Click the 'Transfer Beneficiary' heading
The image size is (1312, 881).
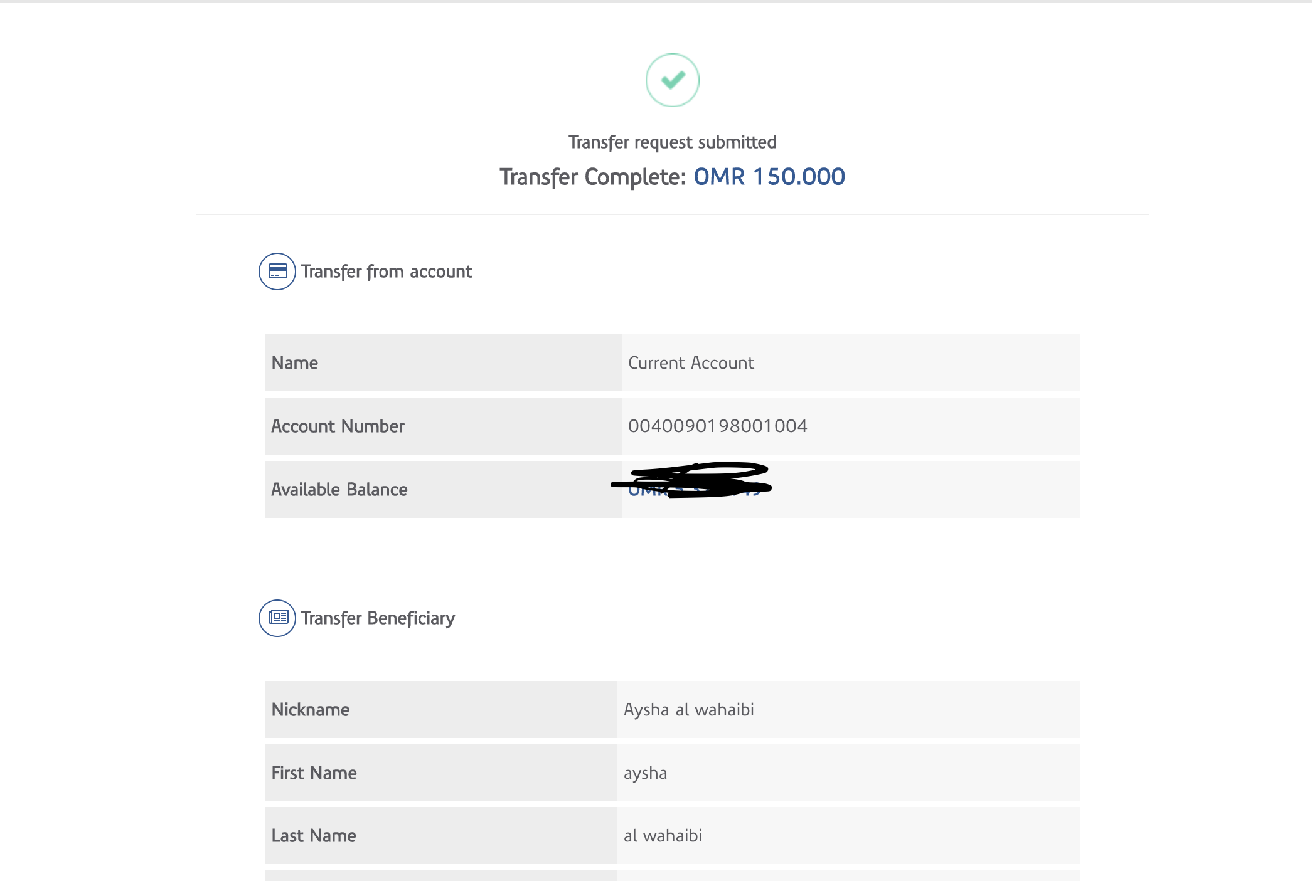[378, 618]
